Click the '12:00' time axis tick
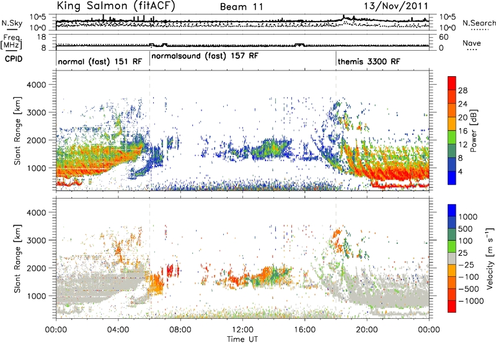 point(242,330)
